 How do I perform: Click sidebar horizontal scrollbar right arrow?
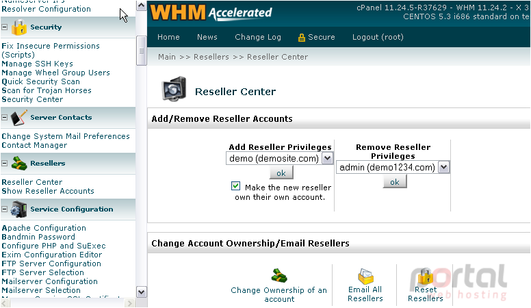130,303
